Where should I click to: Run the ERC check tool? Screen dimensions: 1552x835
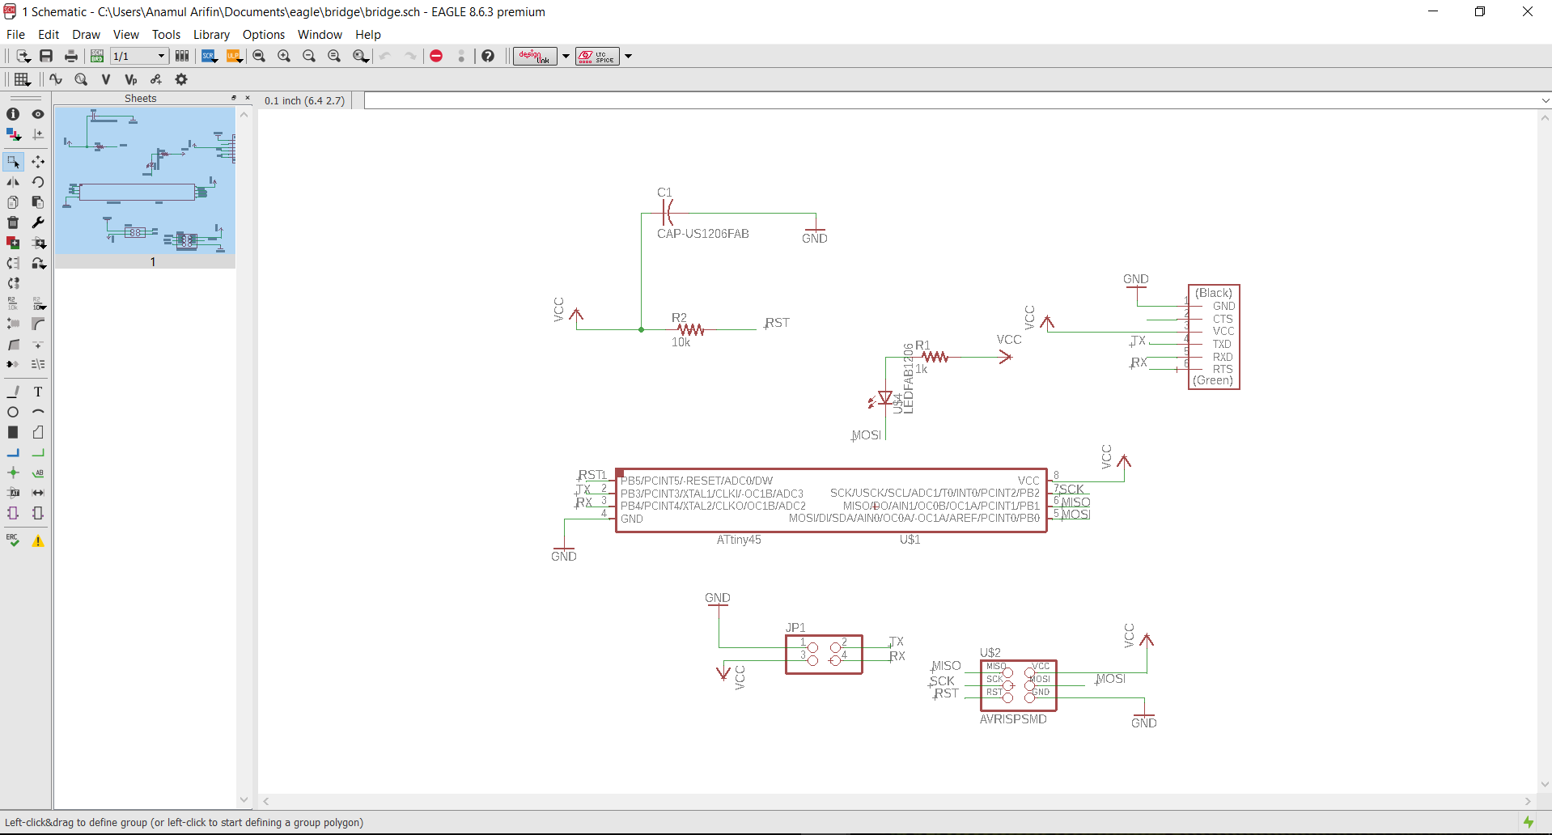(x=13, y=540)
